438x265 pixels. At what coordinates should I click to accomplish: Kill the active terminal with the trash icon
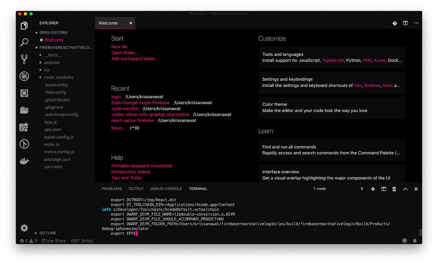point(394,189)
